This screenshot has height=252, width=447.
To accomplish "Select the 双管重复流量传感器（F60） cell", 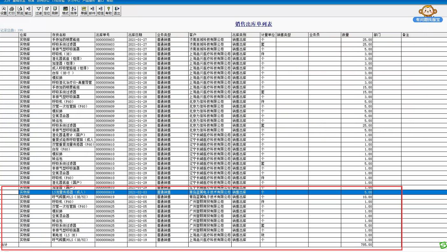I will pyautogui.click(x=73, y=145).
